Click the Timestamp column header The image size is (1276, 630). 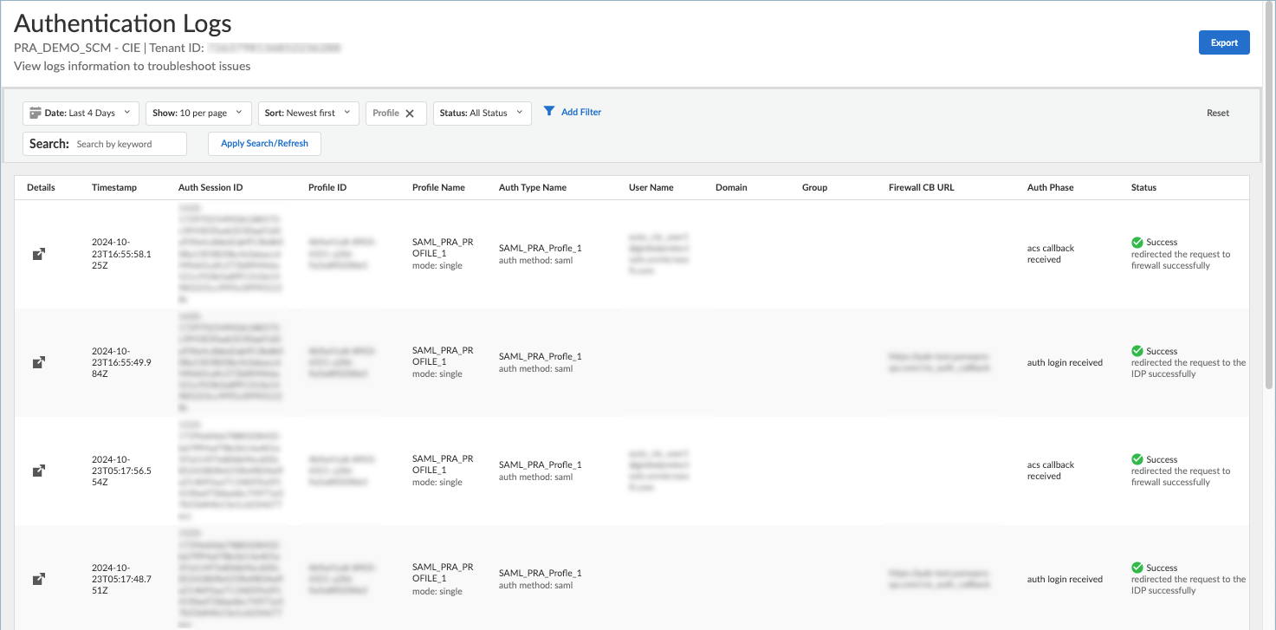(114, 187)
